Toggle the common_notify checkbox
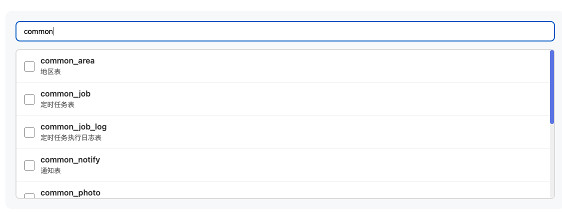The width and height of the screenshot is (562, 212). coord(29,165)
